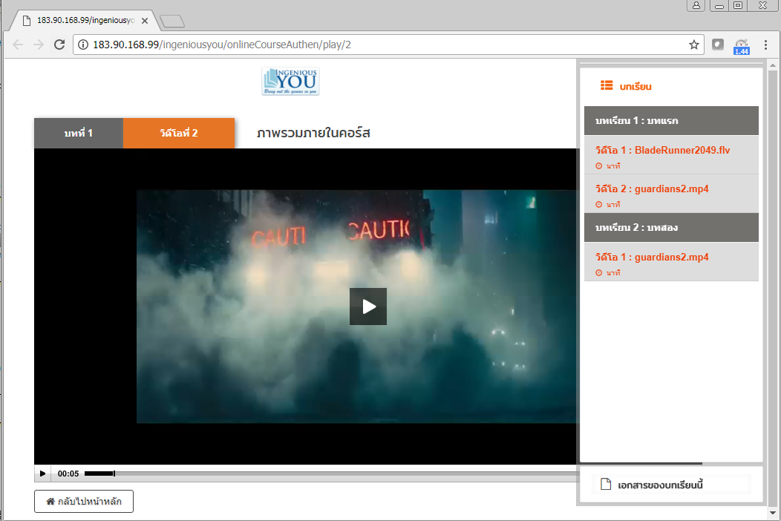Click the บทเรียน 2 : บทสอง section header
This screenshot has height=521, width=781.
(671, 228)
